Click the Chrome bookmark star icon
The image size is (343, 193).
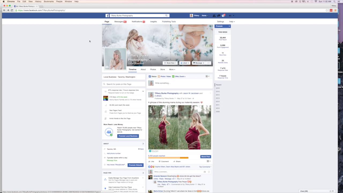click(x=327, y=10)
